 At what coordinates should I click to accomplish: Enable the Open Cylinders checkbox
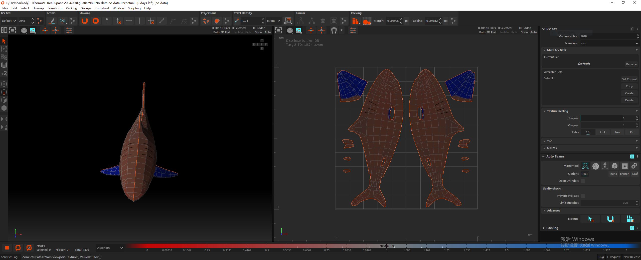tap(583, 181)
